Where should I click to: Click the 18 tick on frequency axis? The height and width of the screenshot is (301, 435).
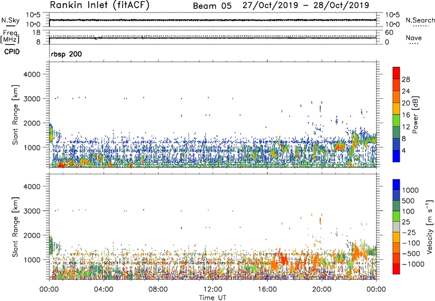pyautogui.click(x=36, y=32)
